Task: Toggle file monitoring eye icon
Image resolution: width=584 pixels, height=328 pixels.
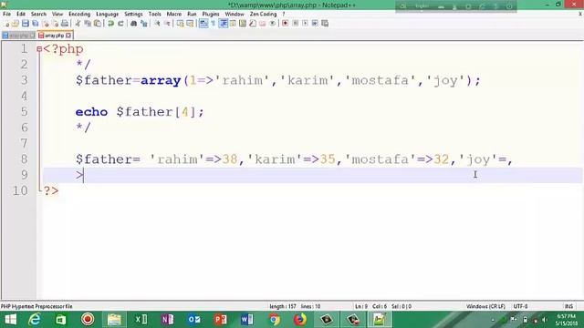Action: pyautogui.click(x=273, y=24)
